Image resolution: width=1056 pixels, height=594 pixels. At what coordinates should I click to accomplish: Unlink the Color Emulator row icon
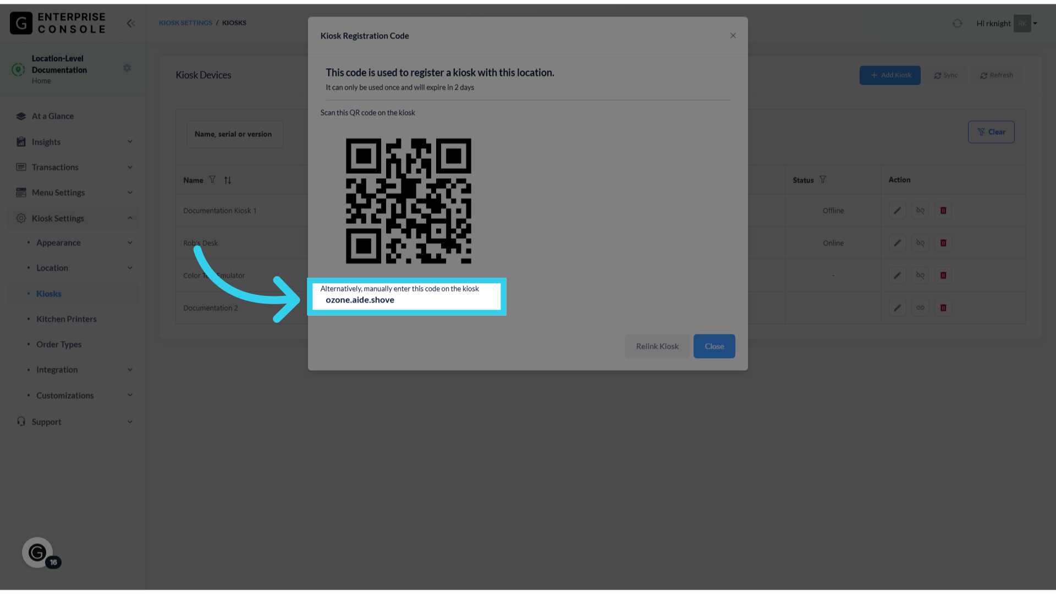pyautogui.click(x=920, y=276)
